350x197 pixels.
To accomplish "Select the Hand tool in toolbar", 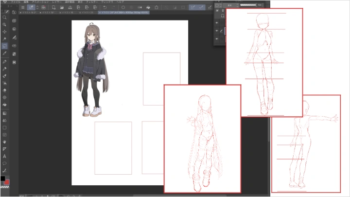I will click(4, 142).
